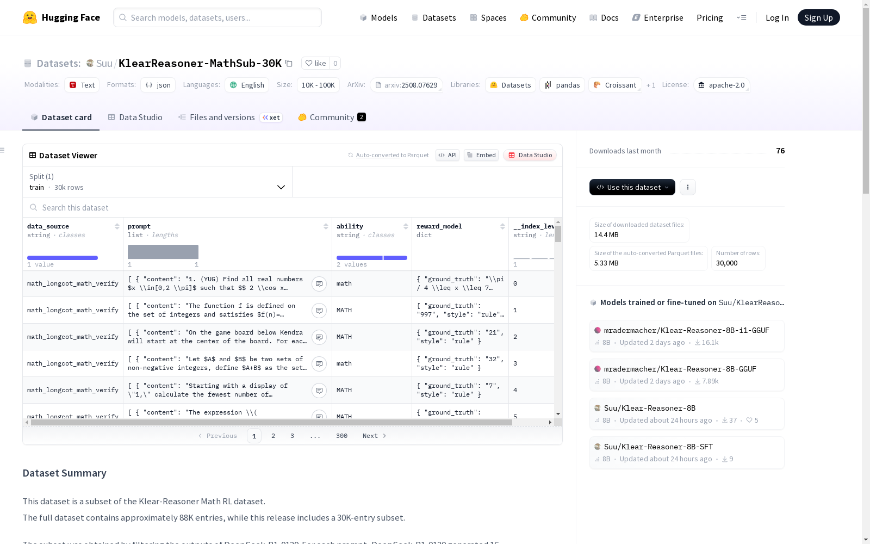Expand chat preview for function f prompt row

(319, 310)
